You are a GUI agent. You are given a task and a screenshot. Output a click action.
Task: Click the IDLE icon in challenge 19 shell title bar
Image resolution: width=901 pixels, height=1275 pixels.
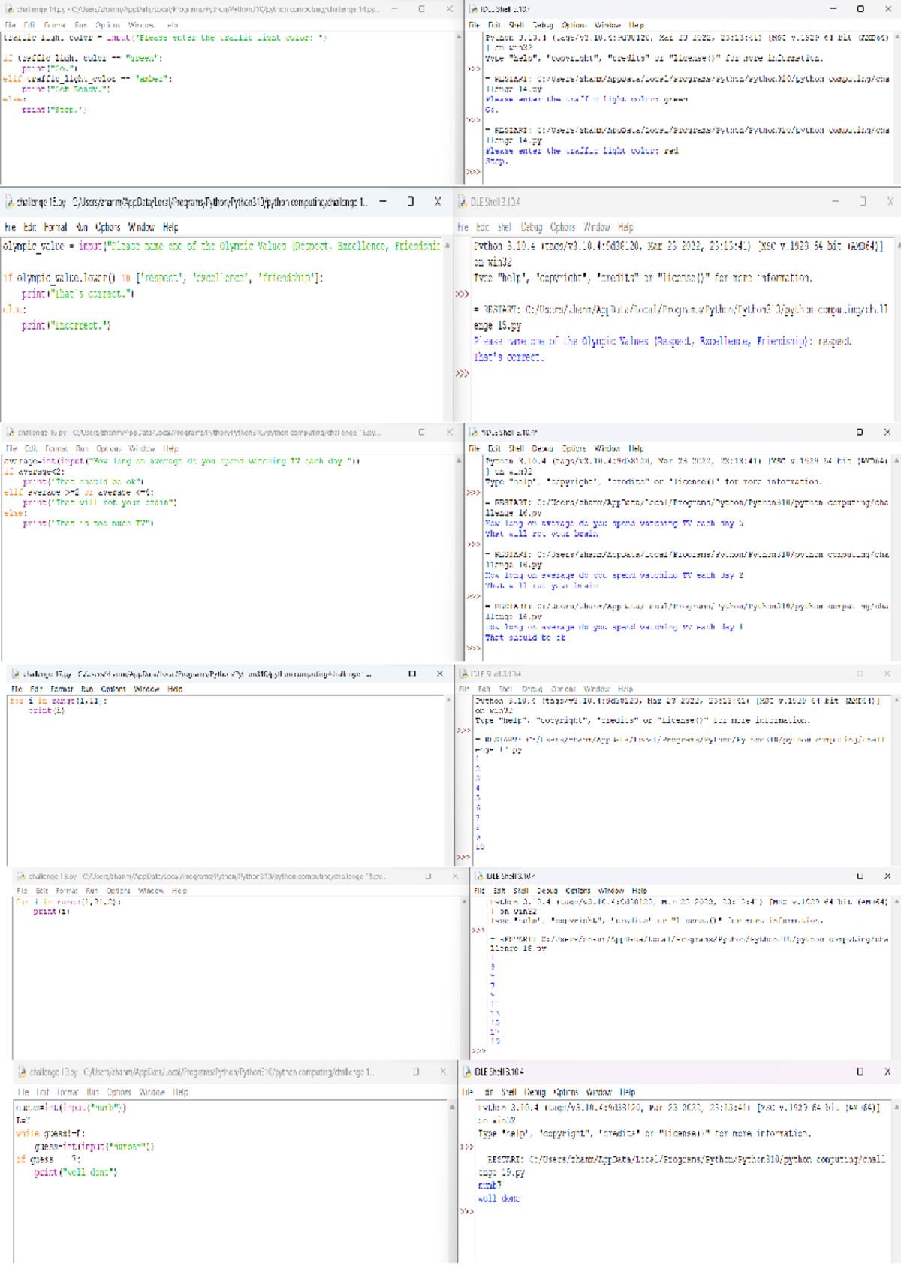(x=467, y=1072)
